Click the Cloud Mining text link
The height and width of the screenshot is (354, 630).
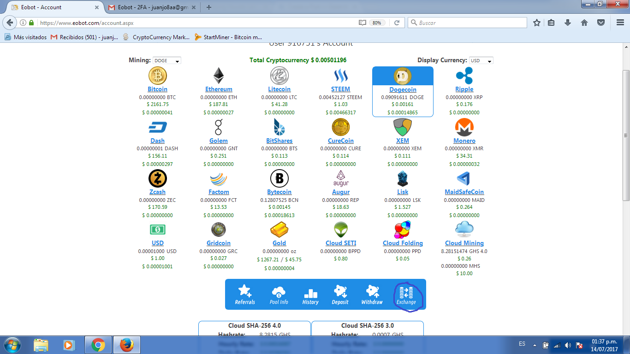[x=464, y=243]
